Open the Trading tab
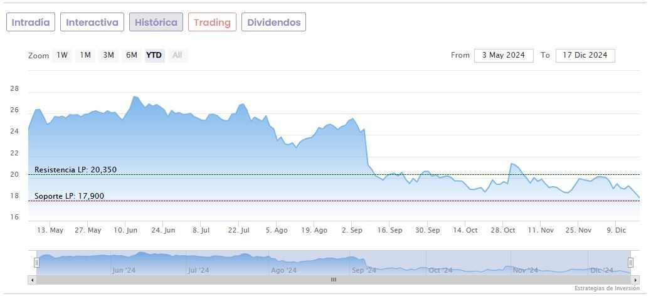 [x=212, y=23]
